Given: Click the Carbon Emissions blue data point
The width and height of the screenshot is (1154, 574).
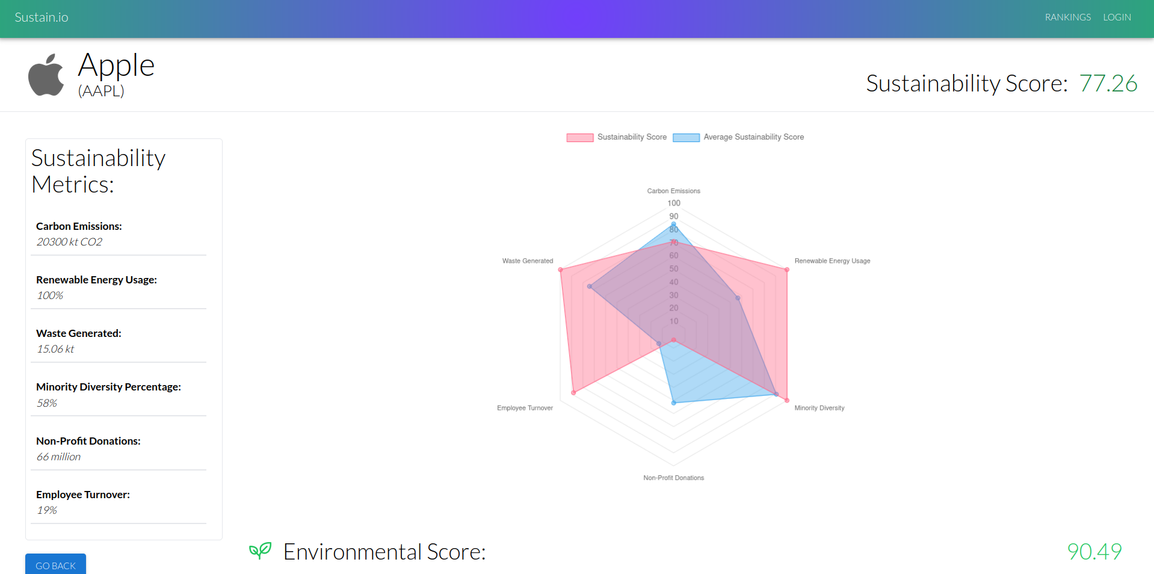Looking at the screenshot, I should (x=673, y=224).
